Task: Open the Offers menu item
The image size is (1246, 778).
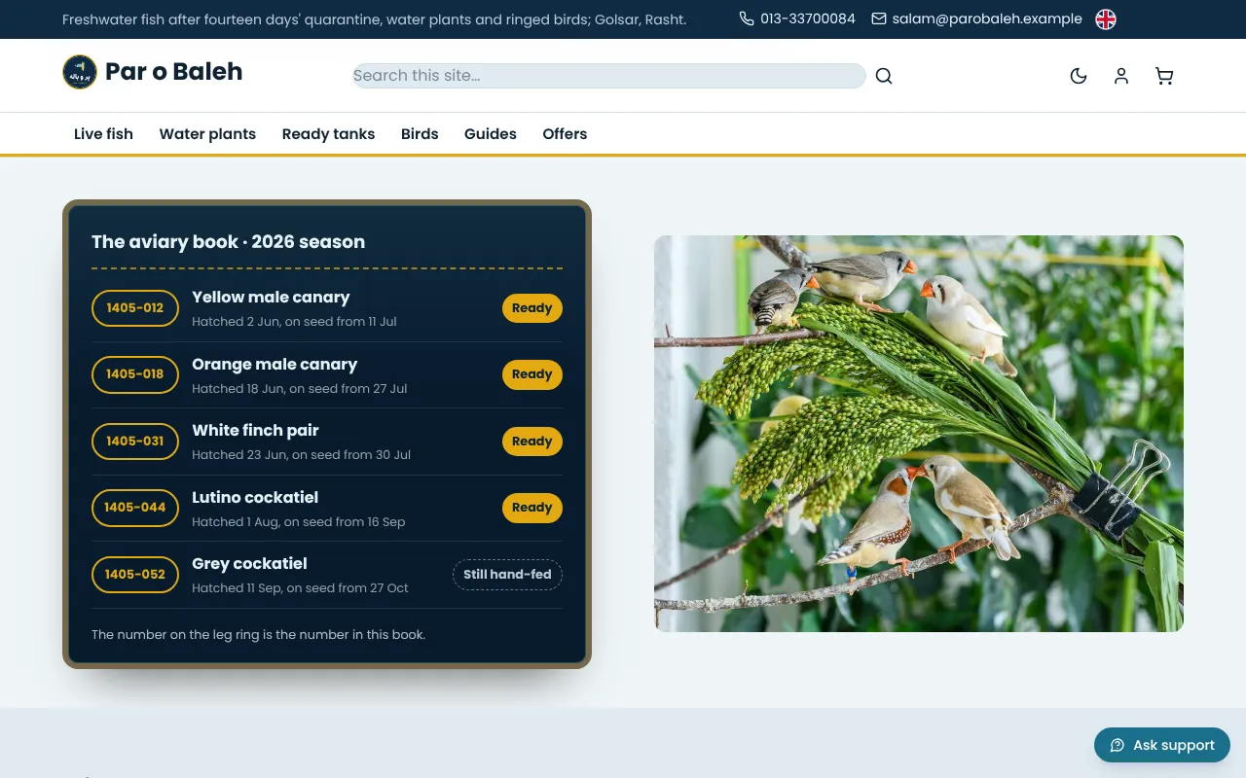Action: (565, 134)
